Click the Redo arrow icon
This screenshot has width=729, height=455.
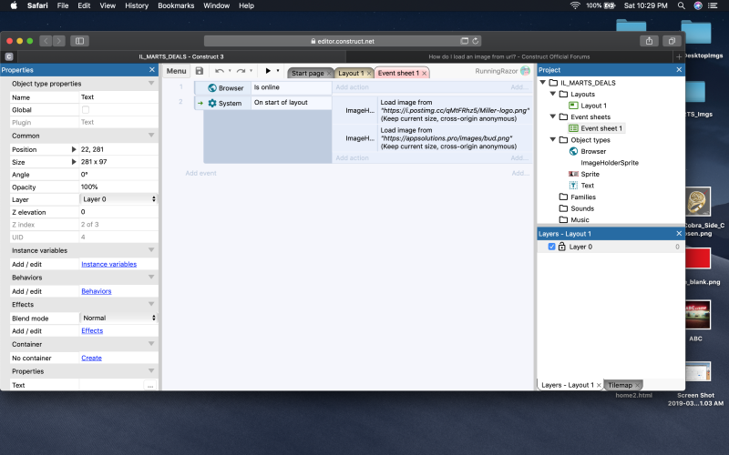[241, 71]
